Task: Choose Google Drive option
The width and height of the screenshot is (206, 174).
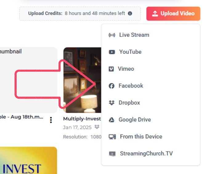Action: click(x=151, y=120)
